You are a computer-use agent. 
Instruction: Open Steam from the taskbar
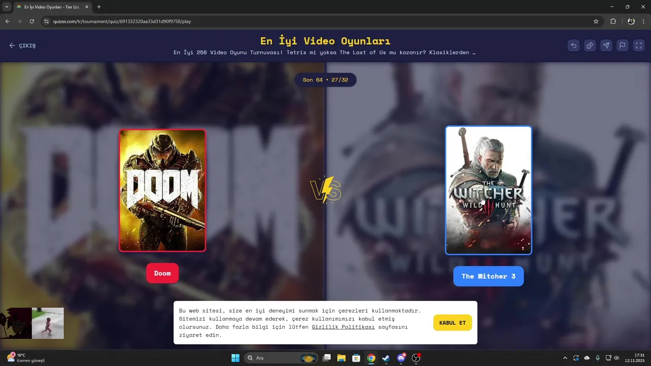pos(386,358)
